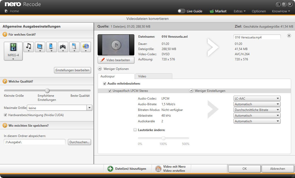Open the LC-AAC audio codec dropdown
Screen dimensions: 295x178
tap(257, 98)
